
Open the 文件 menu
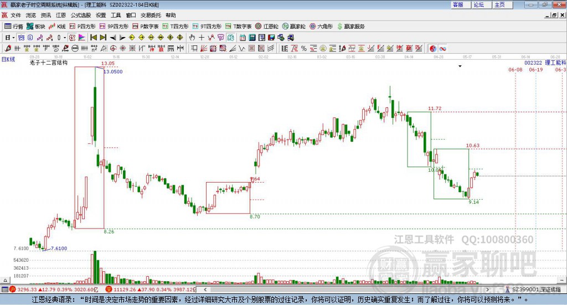pos(16,15)
